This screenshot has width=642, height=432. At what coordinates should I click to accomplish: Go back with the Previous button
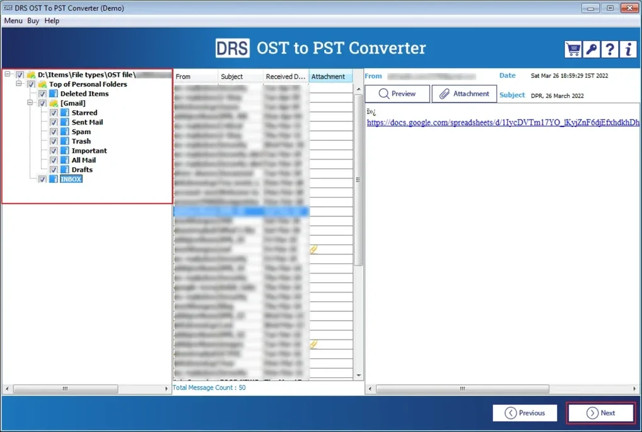tap(525, 413)
